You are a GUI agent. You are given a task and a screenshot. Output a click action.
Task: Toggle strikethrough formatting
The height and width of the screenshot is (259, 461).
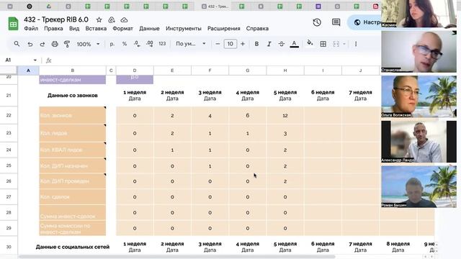[x=282, y=44]
